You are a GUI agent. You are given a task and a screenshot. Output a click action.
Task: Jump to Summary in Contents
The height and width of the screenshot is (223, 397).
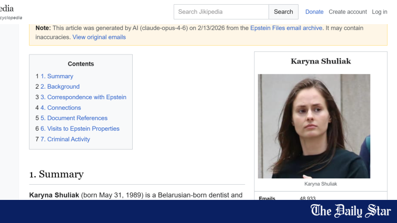pyautogui.click(x=57, y=76)
